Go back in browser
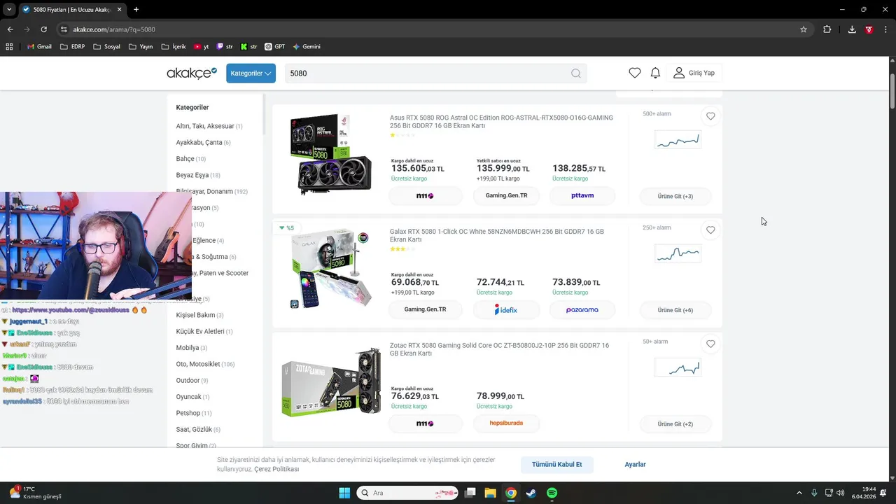896x504 pixels. [10, 29]
